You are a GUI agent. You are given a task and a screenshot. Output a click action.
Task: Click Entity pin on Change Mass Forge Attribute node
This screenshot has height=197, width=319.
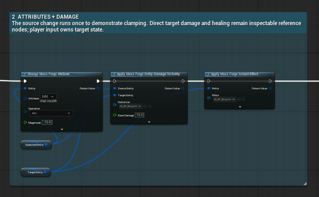pos(25,88)
